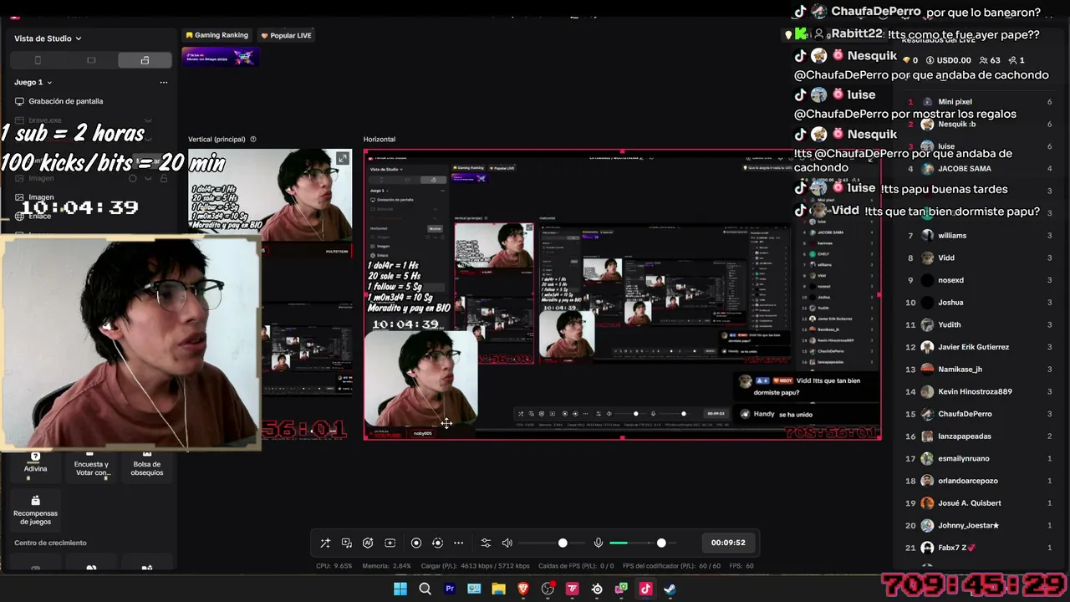Select Josué A. Quisbert in ranking
Screen dimensions: 1070x602
coord(980,503)
